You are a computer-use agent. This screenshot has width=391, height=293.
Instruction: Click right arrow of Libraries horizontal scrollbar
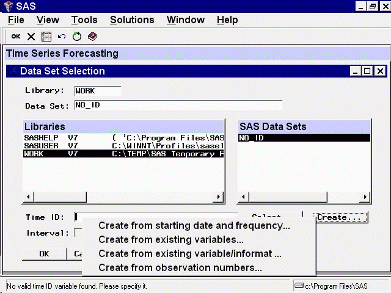(221, 197)
